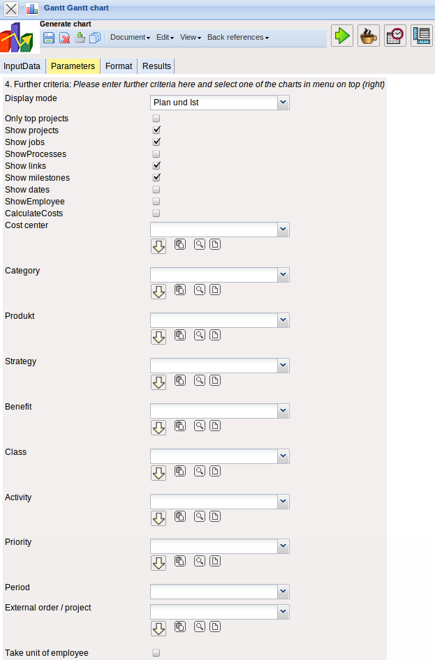The height and width of the screenshot is (660, 435).
Task: Click the coffee cup toolbar icon
Action: pos(369,36)
